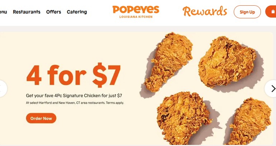Image resolution: width=276 pixels, height=146 pixels.
Task: Click the Sign Up button
Action: [x=247, y=12]
